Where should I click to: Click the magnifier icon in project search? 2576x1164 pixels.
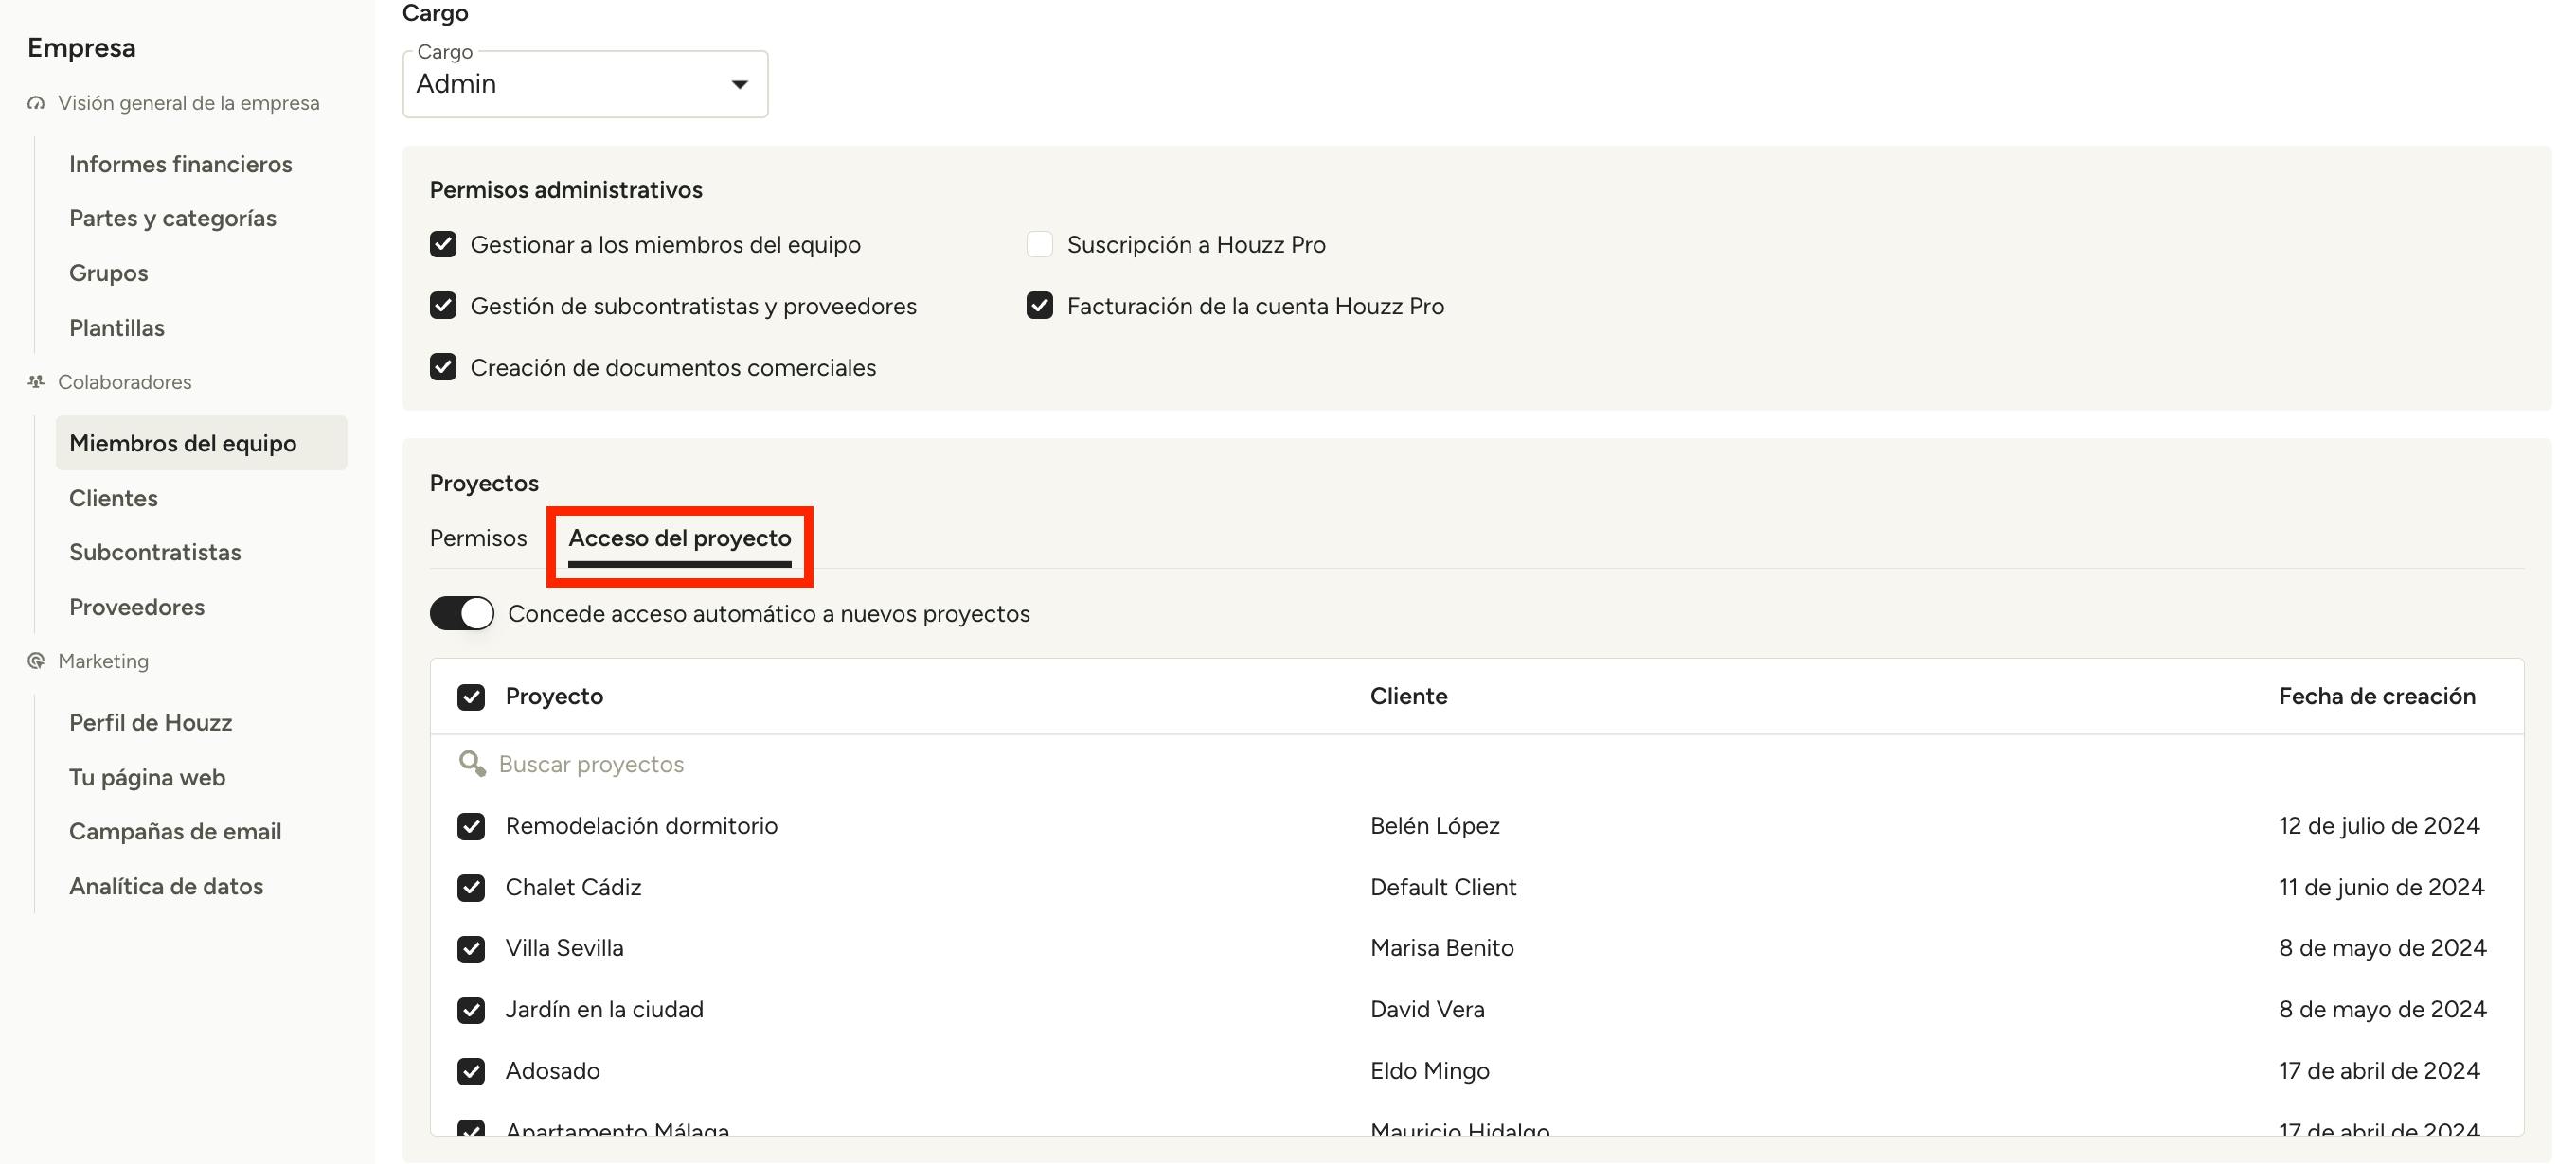pyautogui.click(x=471, y=765)
